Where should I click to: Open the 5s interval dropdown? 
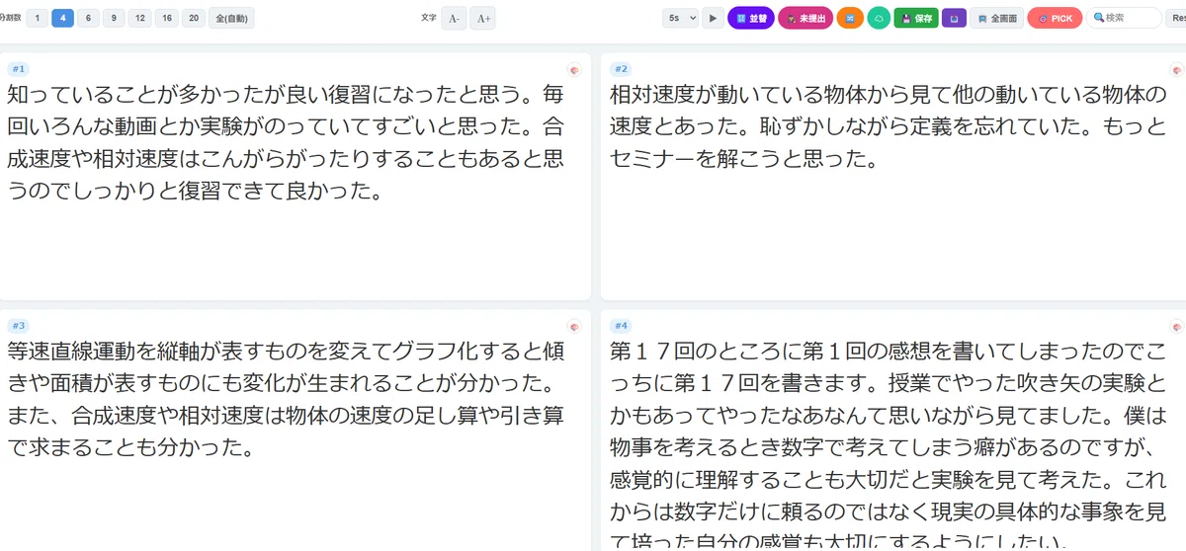(x=681, y=18)
